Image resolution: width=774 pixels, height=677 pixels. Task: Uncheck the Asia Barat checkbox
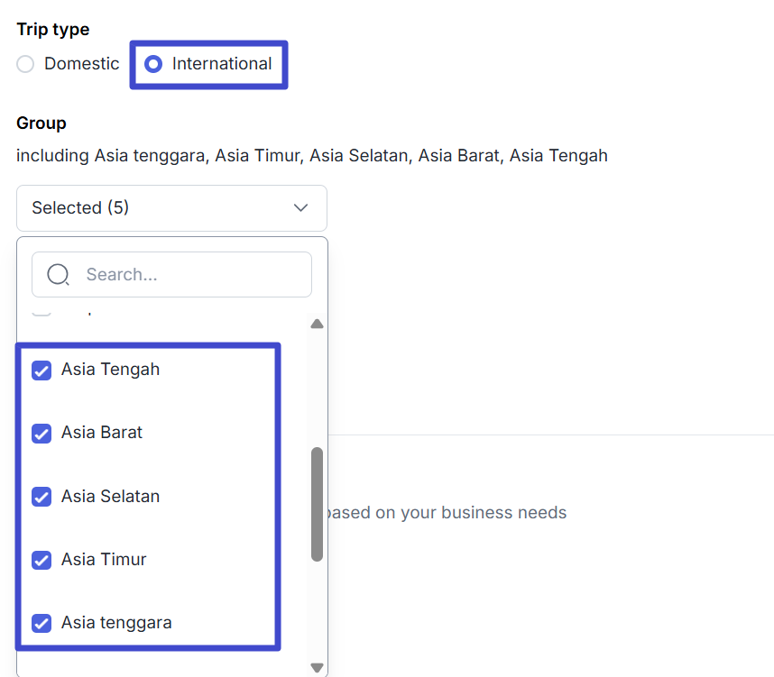[x=41, y=434]
